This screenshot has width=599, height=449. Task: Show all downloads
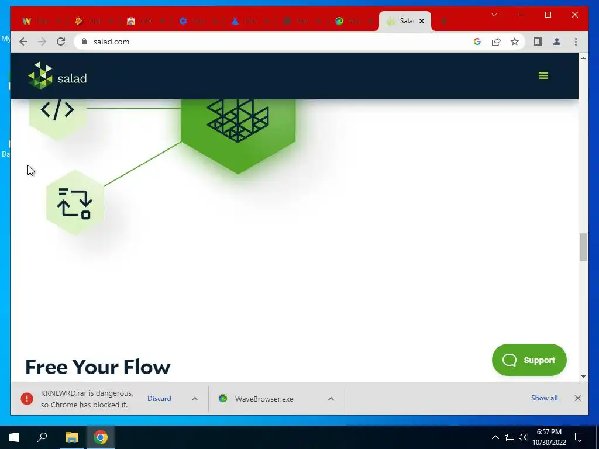click(545, 398)
